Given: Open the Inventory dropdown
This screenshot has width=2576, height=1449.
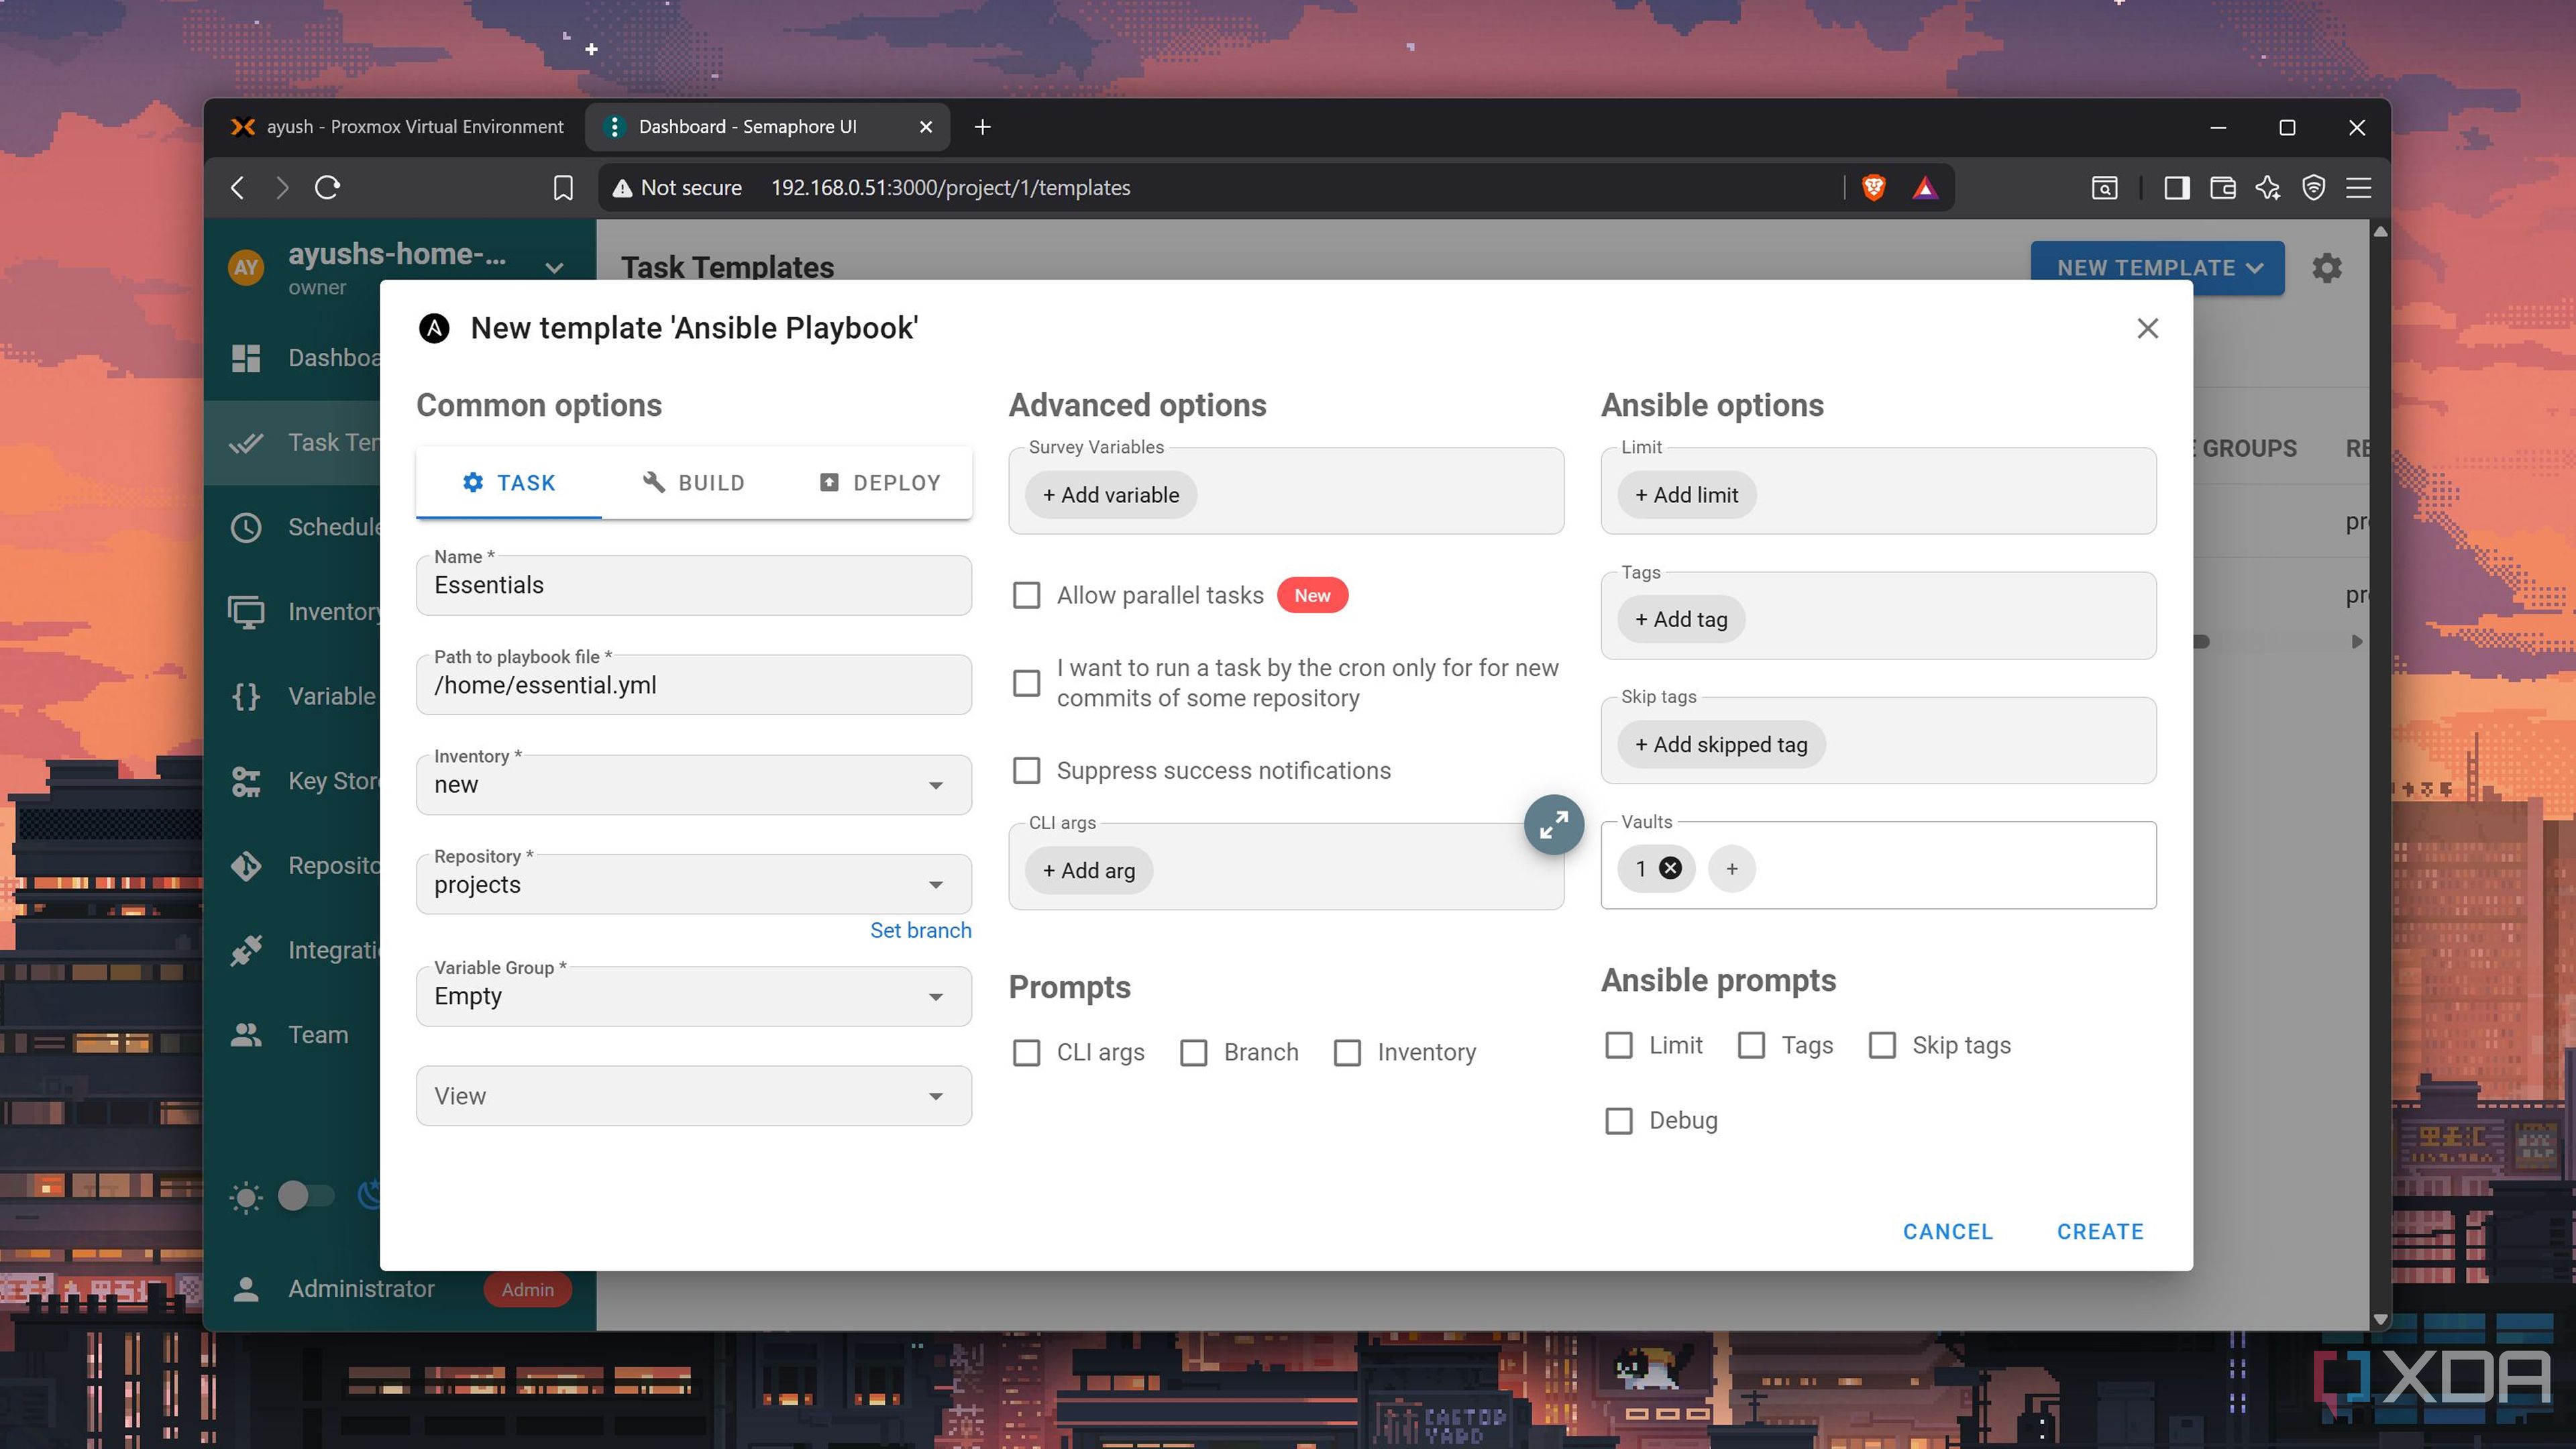Looking at the screenshot, I should pyautogui.click(x=693, y=784).
